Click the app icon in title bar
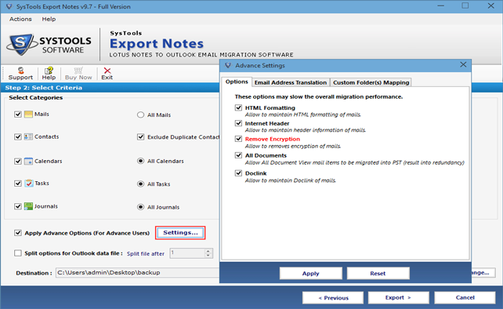The width and height of the screenshot is (503, 309). (x=9, y=6)
